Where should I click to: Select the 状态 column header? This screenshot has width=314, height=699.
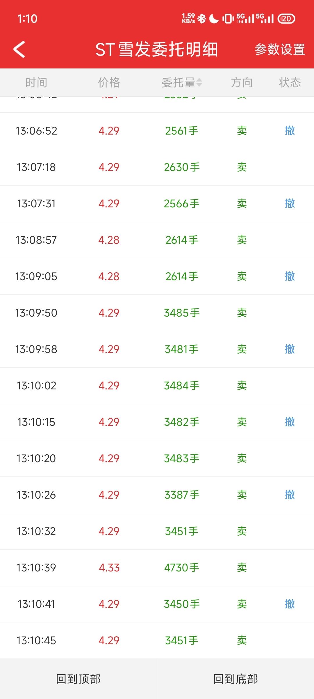click(290, 82)
